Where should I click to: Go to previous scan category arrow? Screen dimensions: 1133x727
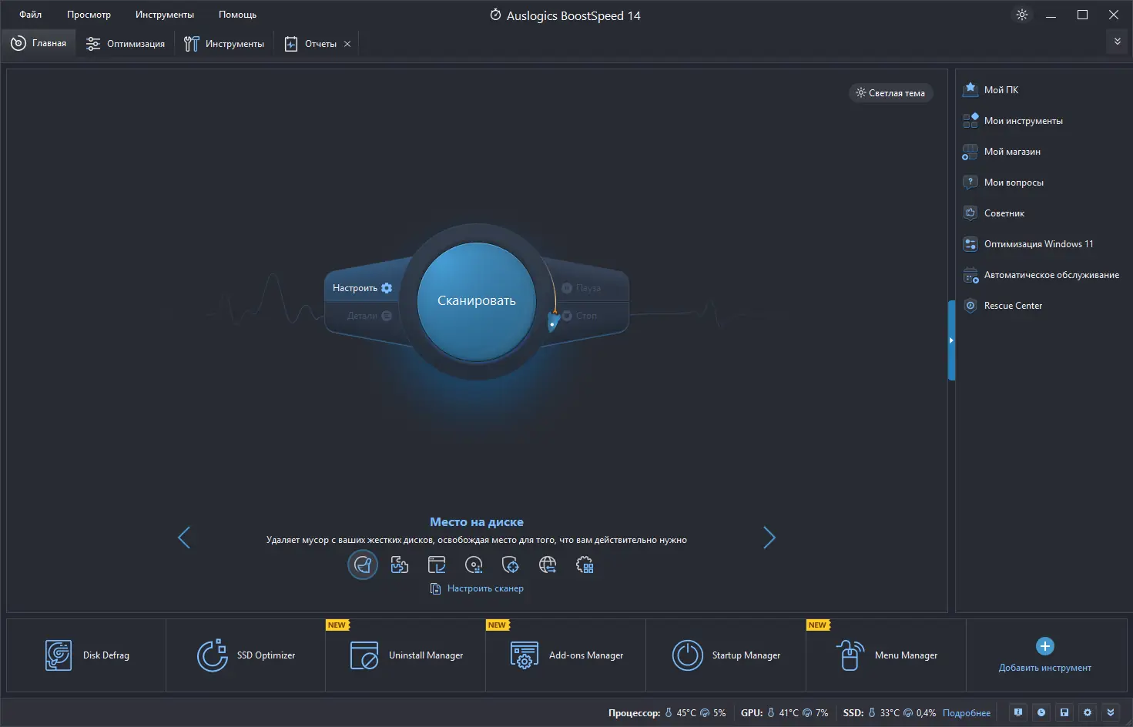click(184, 538)
